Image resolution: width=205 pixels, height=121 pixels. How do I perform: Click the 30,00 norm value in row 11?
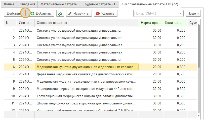click(151, 103)
